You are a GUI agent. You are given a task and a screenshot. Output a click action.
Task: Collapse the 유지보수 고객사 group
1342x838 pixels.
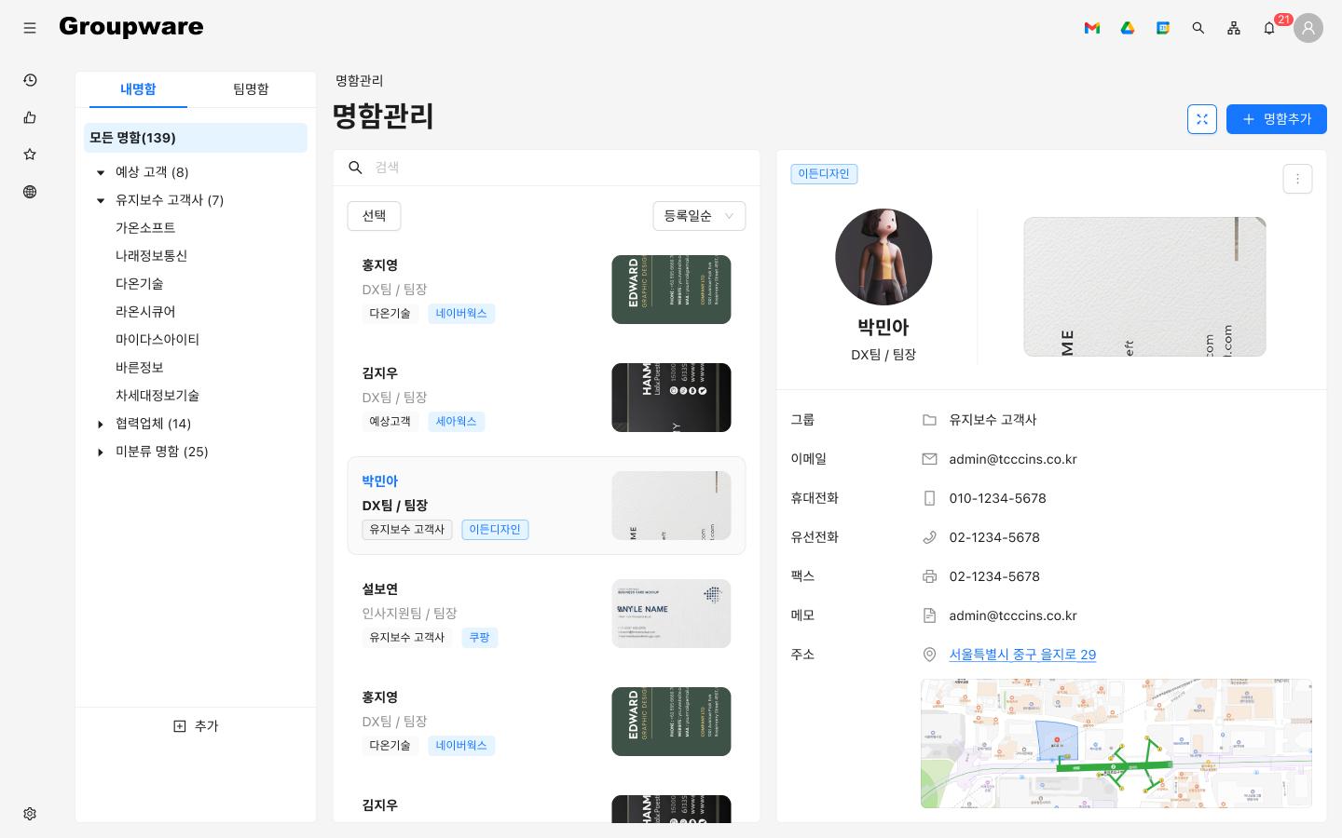click(101, 200)
